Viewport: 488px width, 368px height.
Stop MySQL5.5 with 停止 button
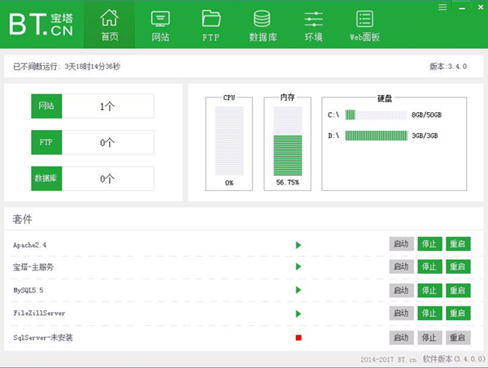pyautogui.click(x=429, y=290)
